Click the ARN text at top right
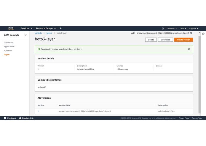 160,33
